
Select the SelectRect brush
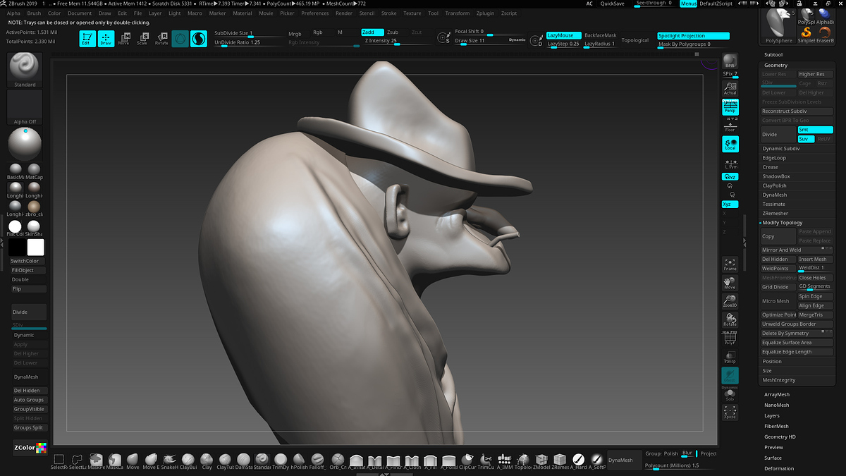[x=59, y=461]
